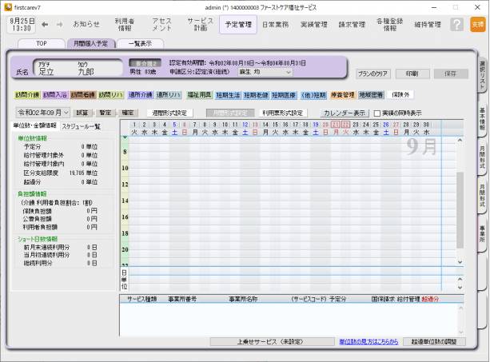Click the プランのクリア button
Image resolution: width=490 pixels, height=362 pixels.
(x=373, y=73)
